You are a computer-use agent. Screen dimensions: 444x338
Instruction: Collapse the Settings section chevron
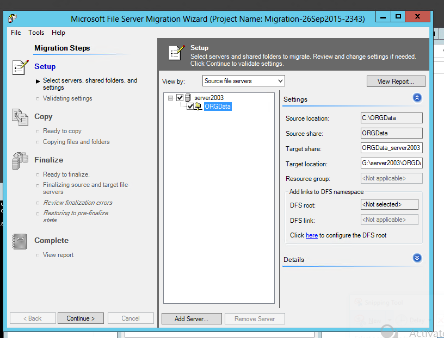[x=417, y=98]
